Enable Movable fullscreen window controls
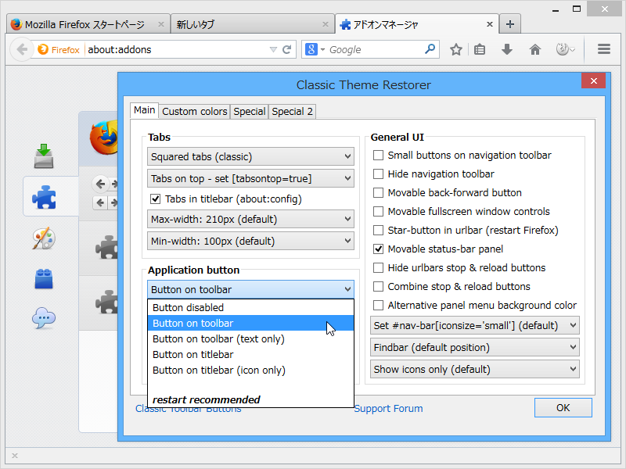The height and width of the screenshot is (469, 626). point(378,211)
